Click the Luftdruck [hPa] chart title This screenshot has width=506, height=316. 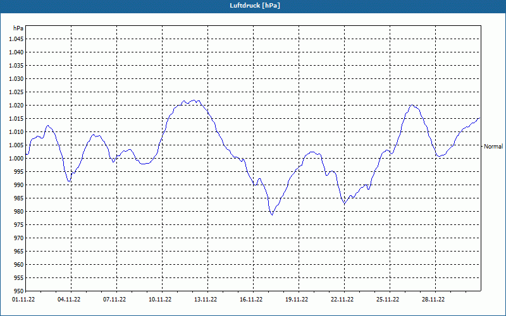click(x=255, y=6)
